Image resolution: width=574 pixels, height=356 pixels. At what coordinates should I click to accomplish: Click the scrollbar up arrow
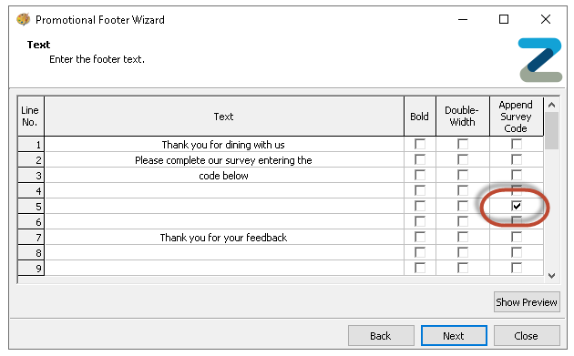point(551,105)
